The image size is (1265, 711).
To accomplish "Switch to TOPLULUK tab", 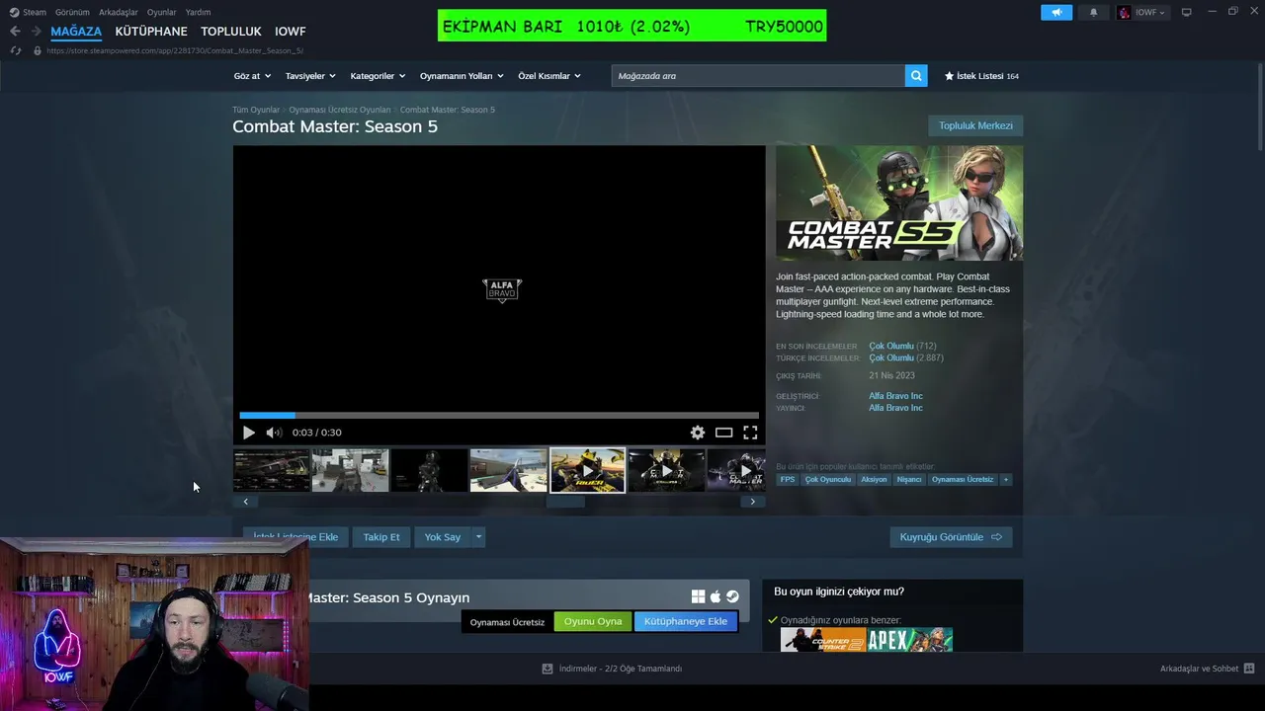I will (x=231, y=32).
